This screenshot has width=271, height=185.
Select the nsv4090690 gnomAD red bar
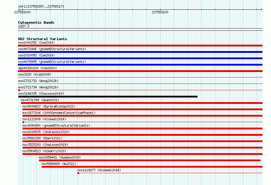tap(143, 128)
